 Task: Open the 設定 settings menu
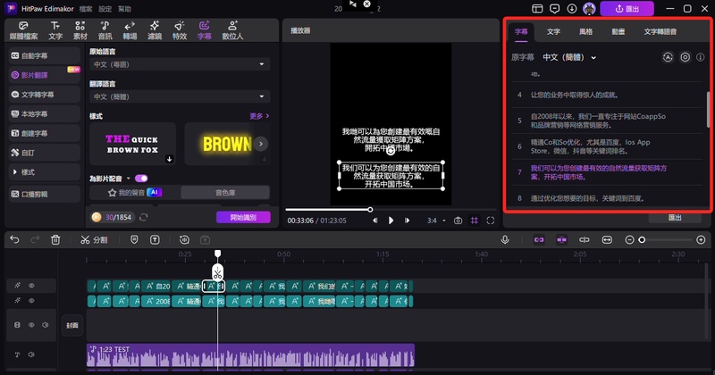point(105,9)
